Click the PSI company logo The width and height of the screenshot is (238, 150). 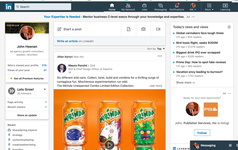[211, 109]
